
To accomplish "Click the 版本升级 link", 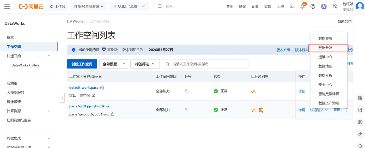I will 283,50.
